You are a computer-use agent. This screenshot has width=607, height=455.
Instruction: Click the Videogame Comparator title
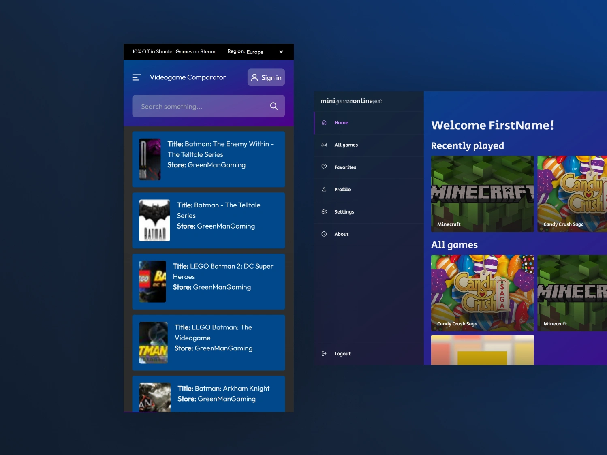click(188, 77)
